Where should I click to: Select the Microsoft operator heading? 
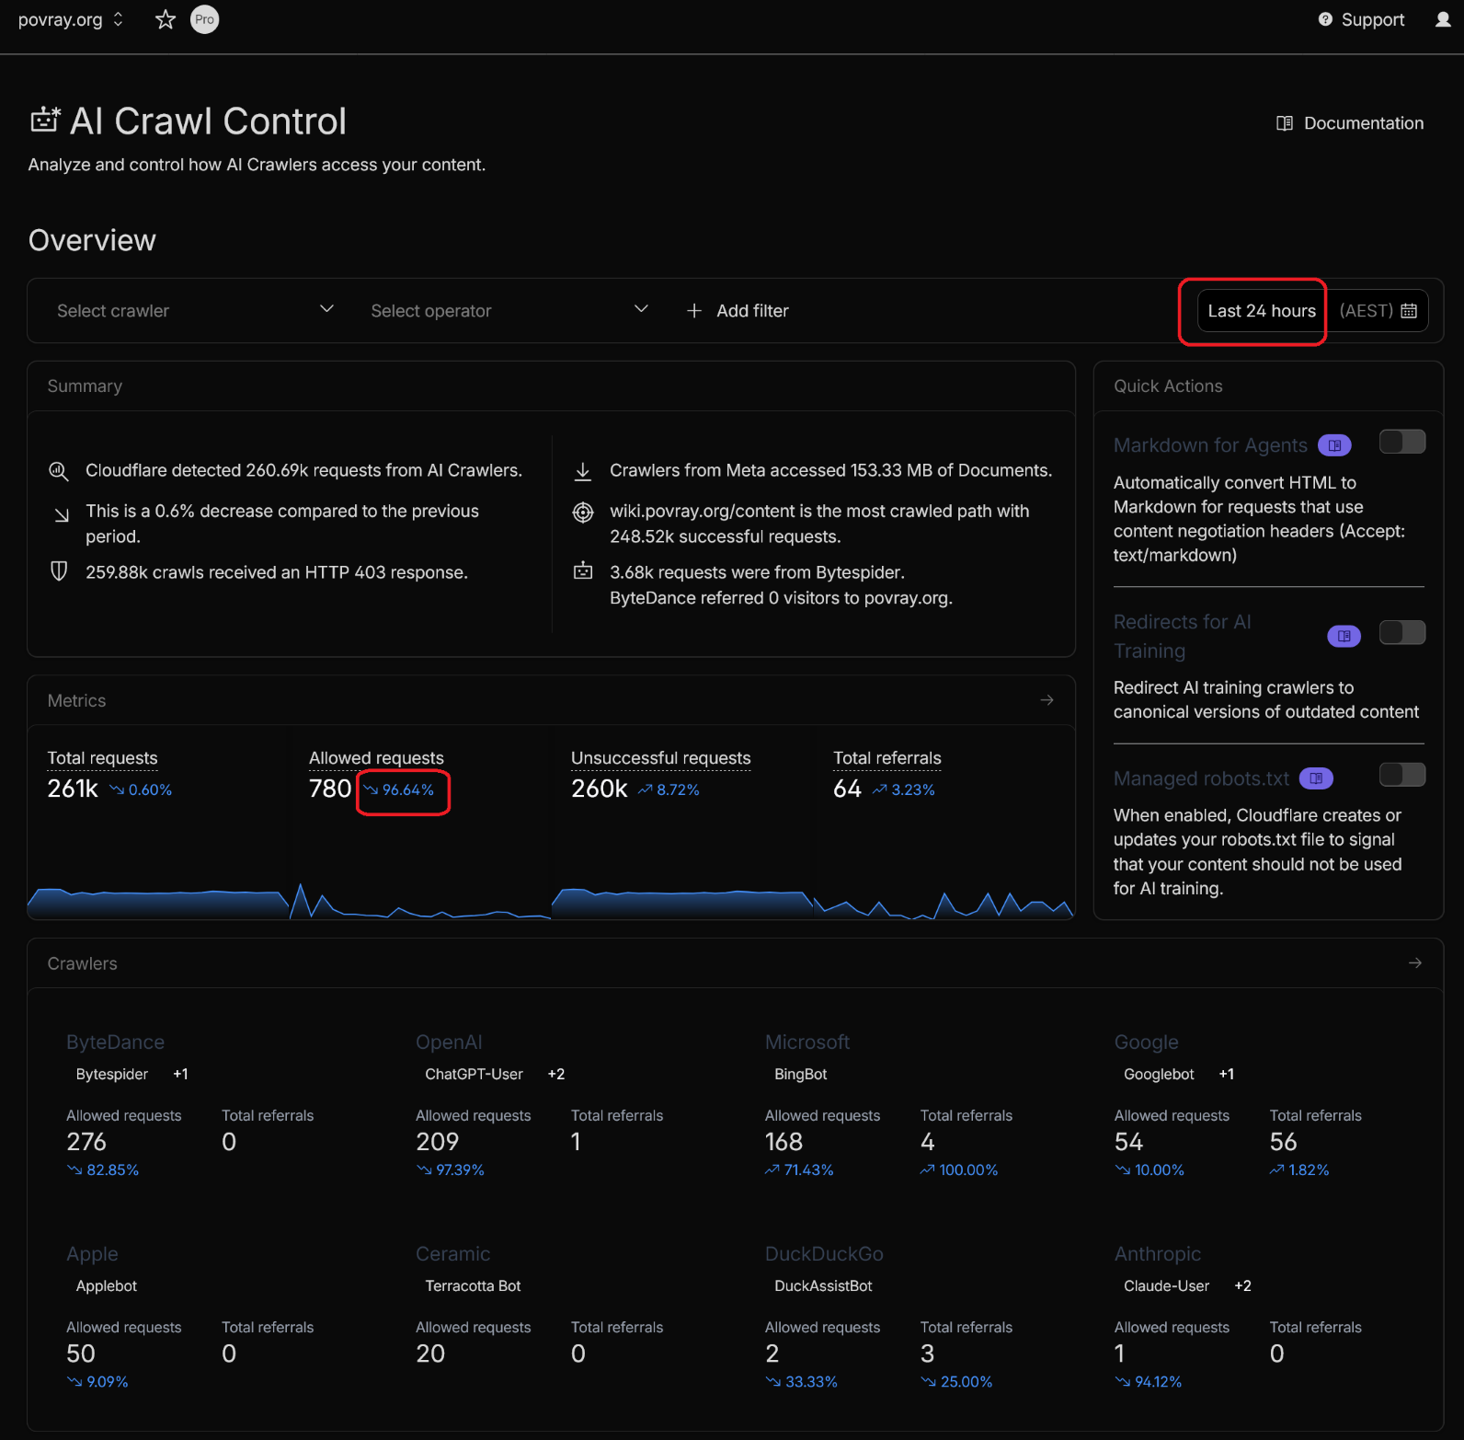coord(807,1043)
